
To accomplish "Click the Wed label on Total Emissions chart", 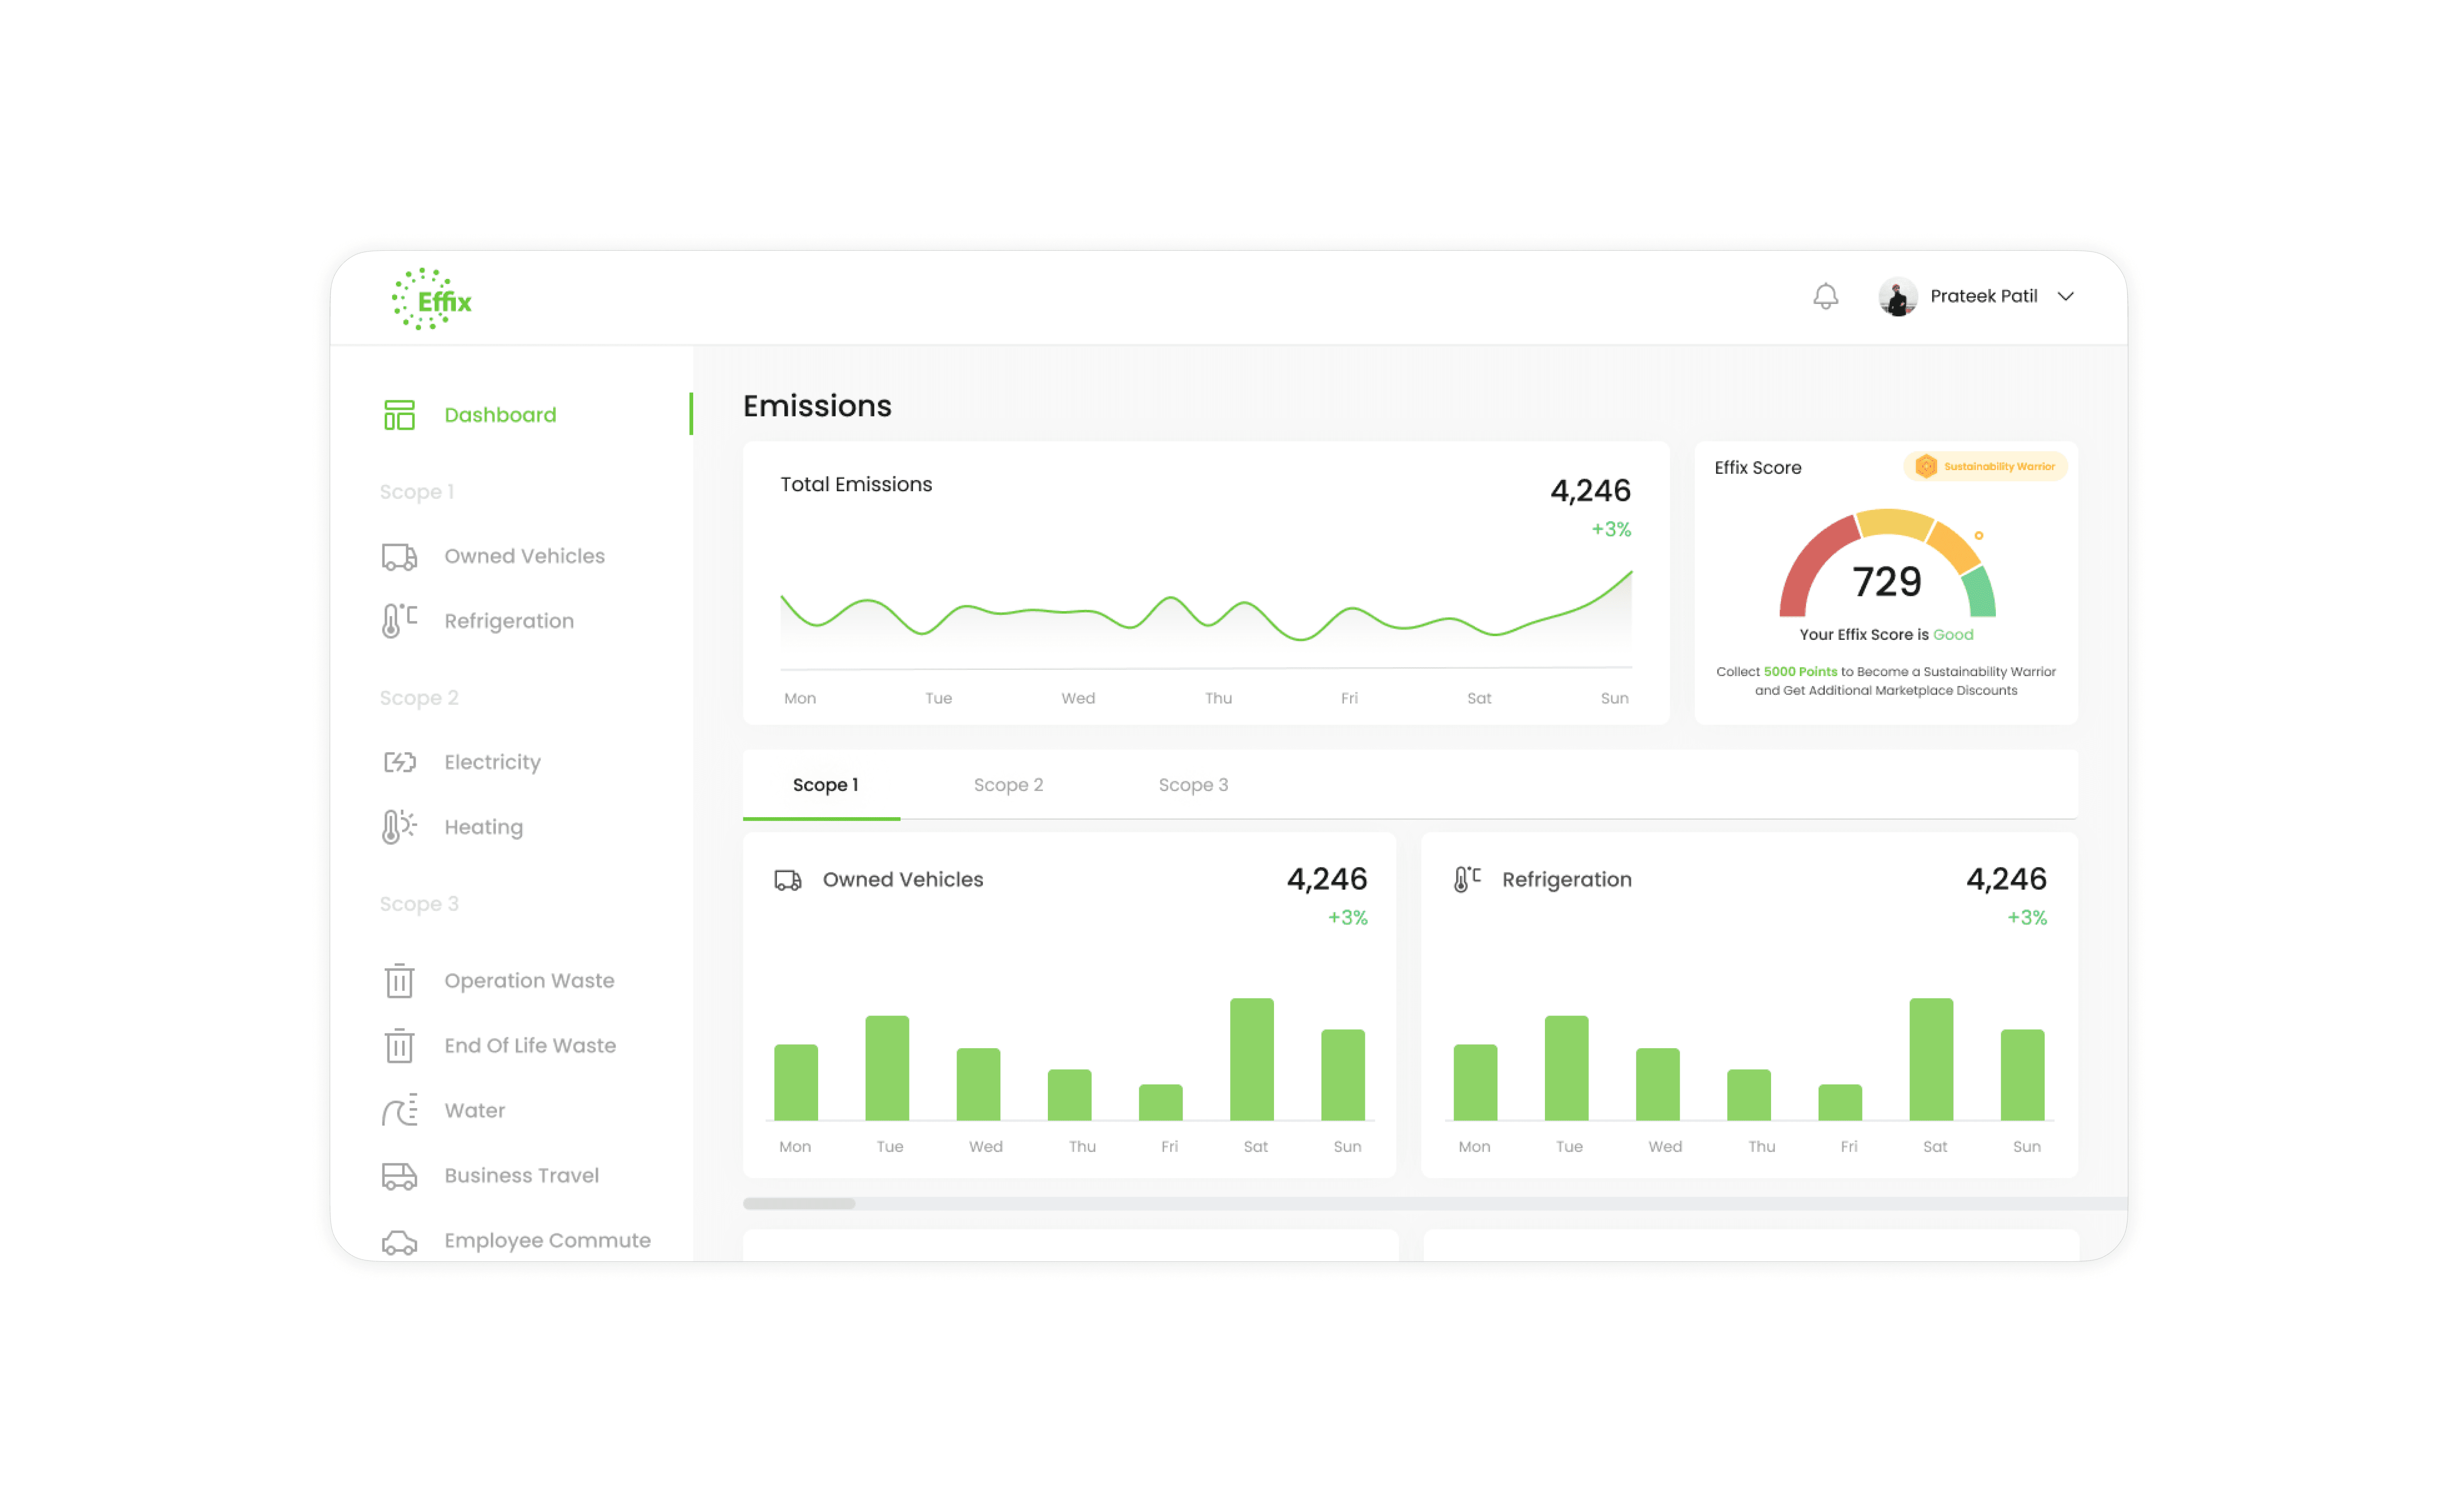I will coord(1078,699).
